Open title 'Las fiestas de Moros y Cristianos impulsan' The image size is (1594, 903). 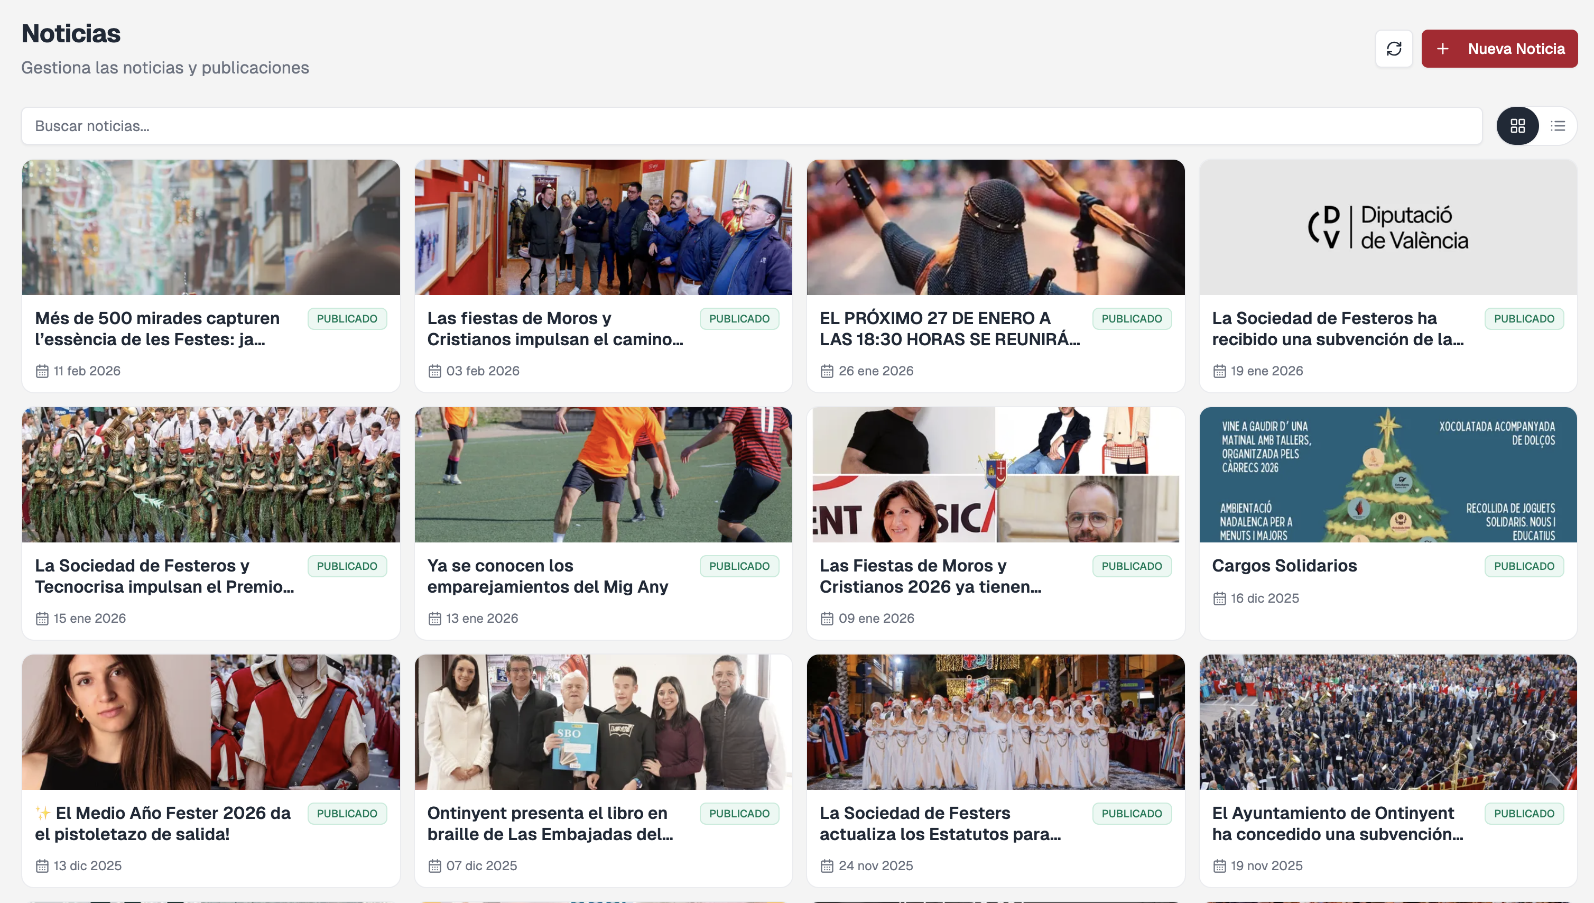click(555, 329)
